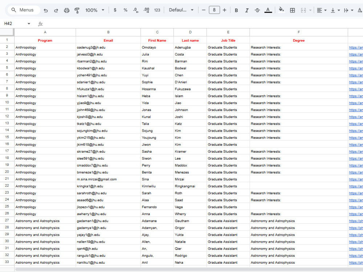
Task: Select cell containing Omotayo
Action: click(157, 47)
